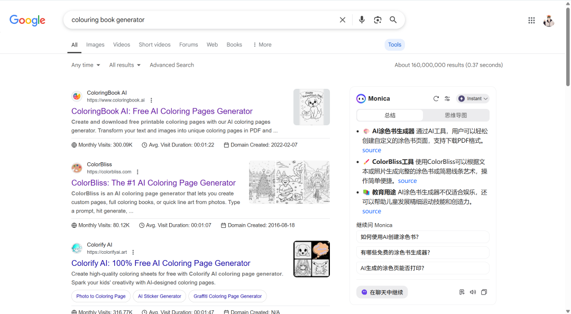Click the https://colorbliss.com URL text
The height and width of the screenshot is (314, 571).
109,172
